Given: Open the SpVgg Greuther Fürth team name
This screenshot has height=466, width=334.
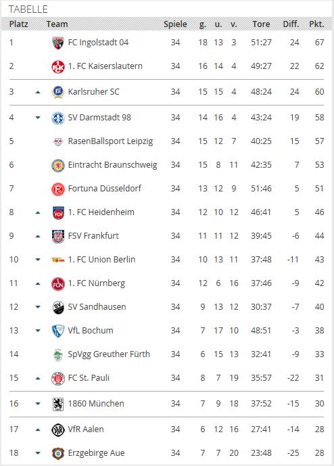Looking at the screenshot, I should [x=109, y=354].
